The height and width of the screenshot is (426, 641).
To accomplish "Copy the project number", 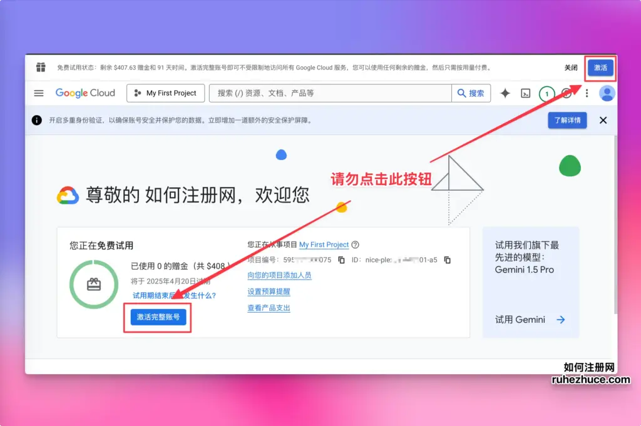I will pos(341,260).
